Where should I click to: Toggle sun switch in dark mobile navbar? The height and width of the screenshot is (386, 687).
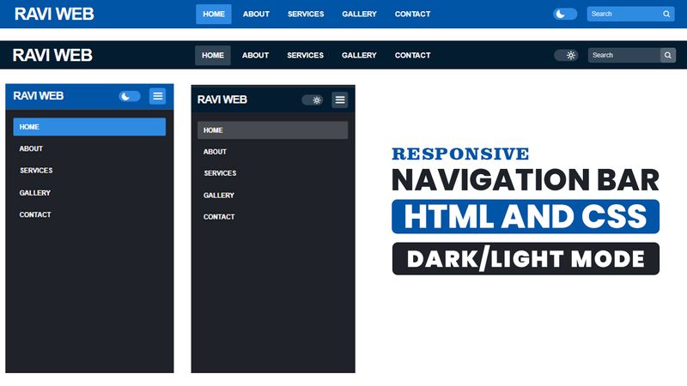coord(313,100)
